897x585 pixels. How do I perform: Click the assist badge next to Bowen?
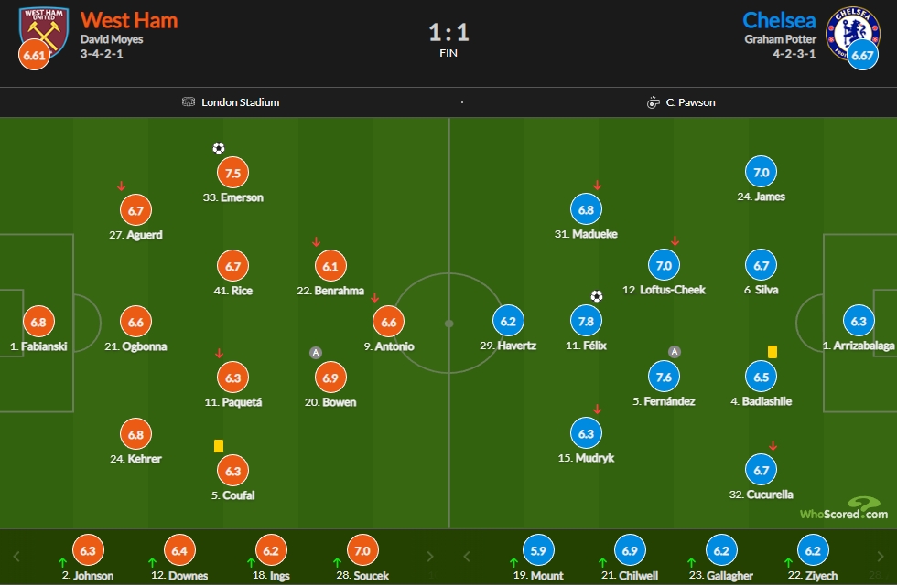click(315, 353)
